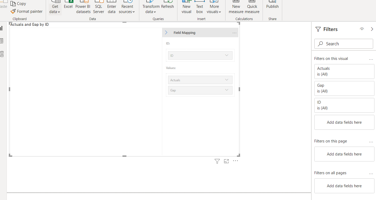
Task: Open options for Filters on all pages
Action: (x=371, y=174)
